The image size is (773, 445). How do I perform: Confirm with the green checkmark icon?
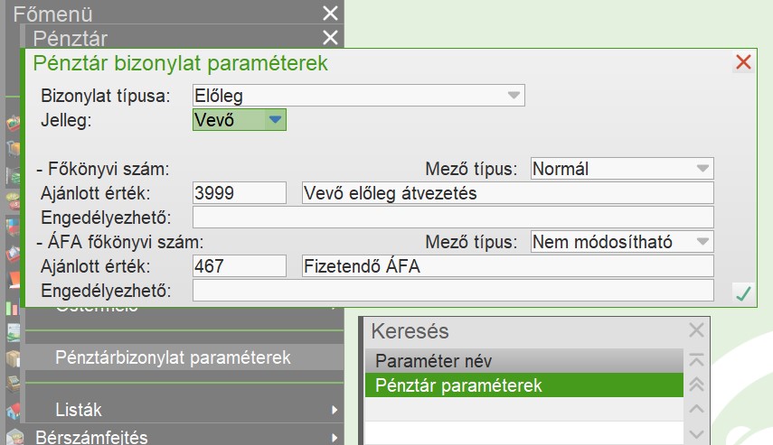pyautogui.click(x=743, y=293)
